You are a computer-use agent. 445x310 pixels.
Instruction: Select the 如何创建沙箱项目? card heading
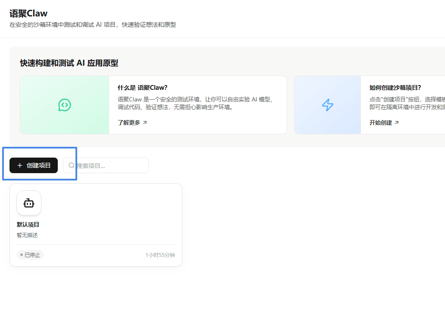tap(395, 88)
